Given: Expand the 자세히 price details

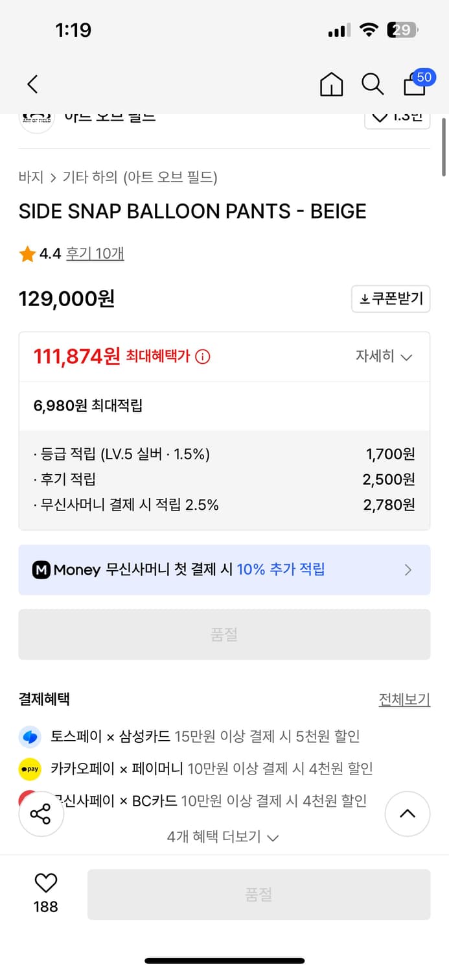Looking at the screenshot, I should click(384, 357).
